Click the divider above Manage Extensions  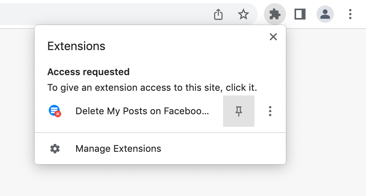[x=160, y=133]
